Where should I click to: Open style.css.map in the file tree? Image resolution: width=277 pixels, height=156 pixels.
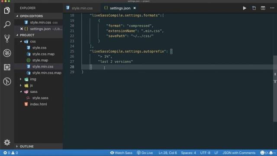[x=43, y=54]
